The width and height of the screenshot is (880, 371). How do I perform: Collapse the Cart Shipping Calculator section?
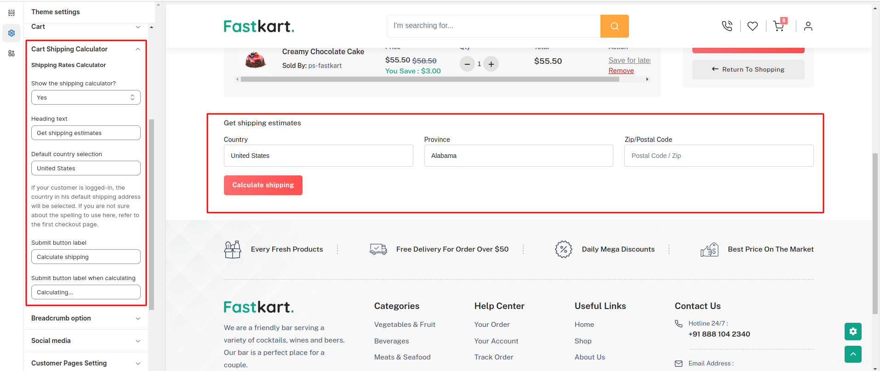point(137,49)
